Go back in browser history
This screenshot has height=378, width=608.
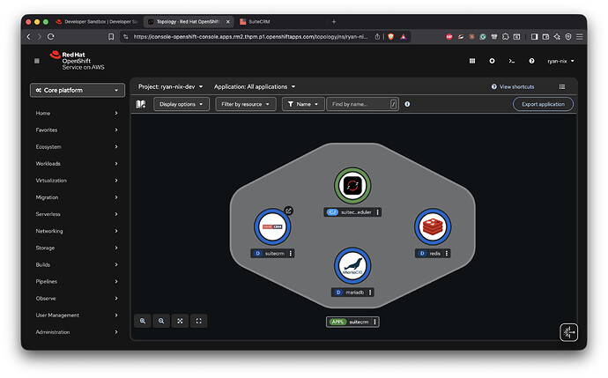[28, 36]
